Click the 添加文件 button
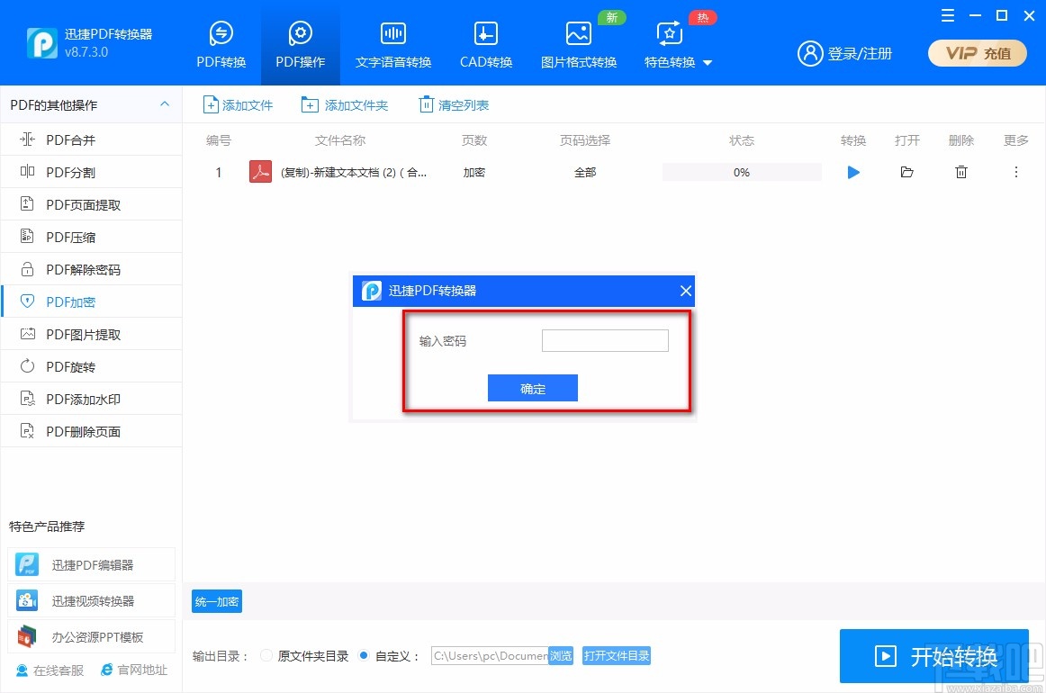Screen dimensions: 1046x693 pyautogui.click(x=238, y=104)
